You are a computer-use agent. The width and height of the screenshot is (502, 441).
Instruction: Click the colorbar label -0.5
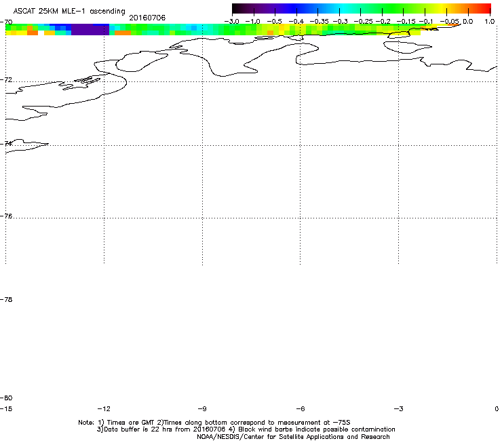(274, 22)
